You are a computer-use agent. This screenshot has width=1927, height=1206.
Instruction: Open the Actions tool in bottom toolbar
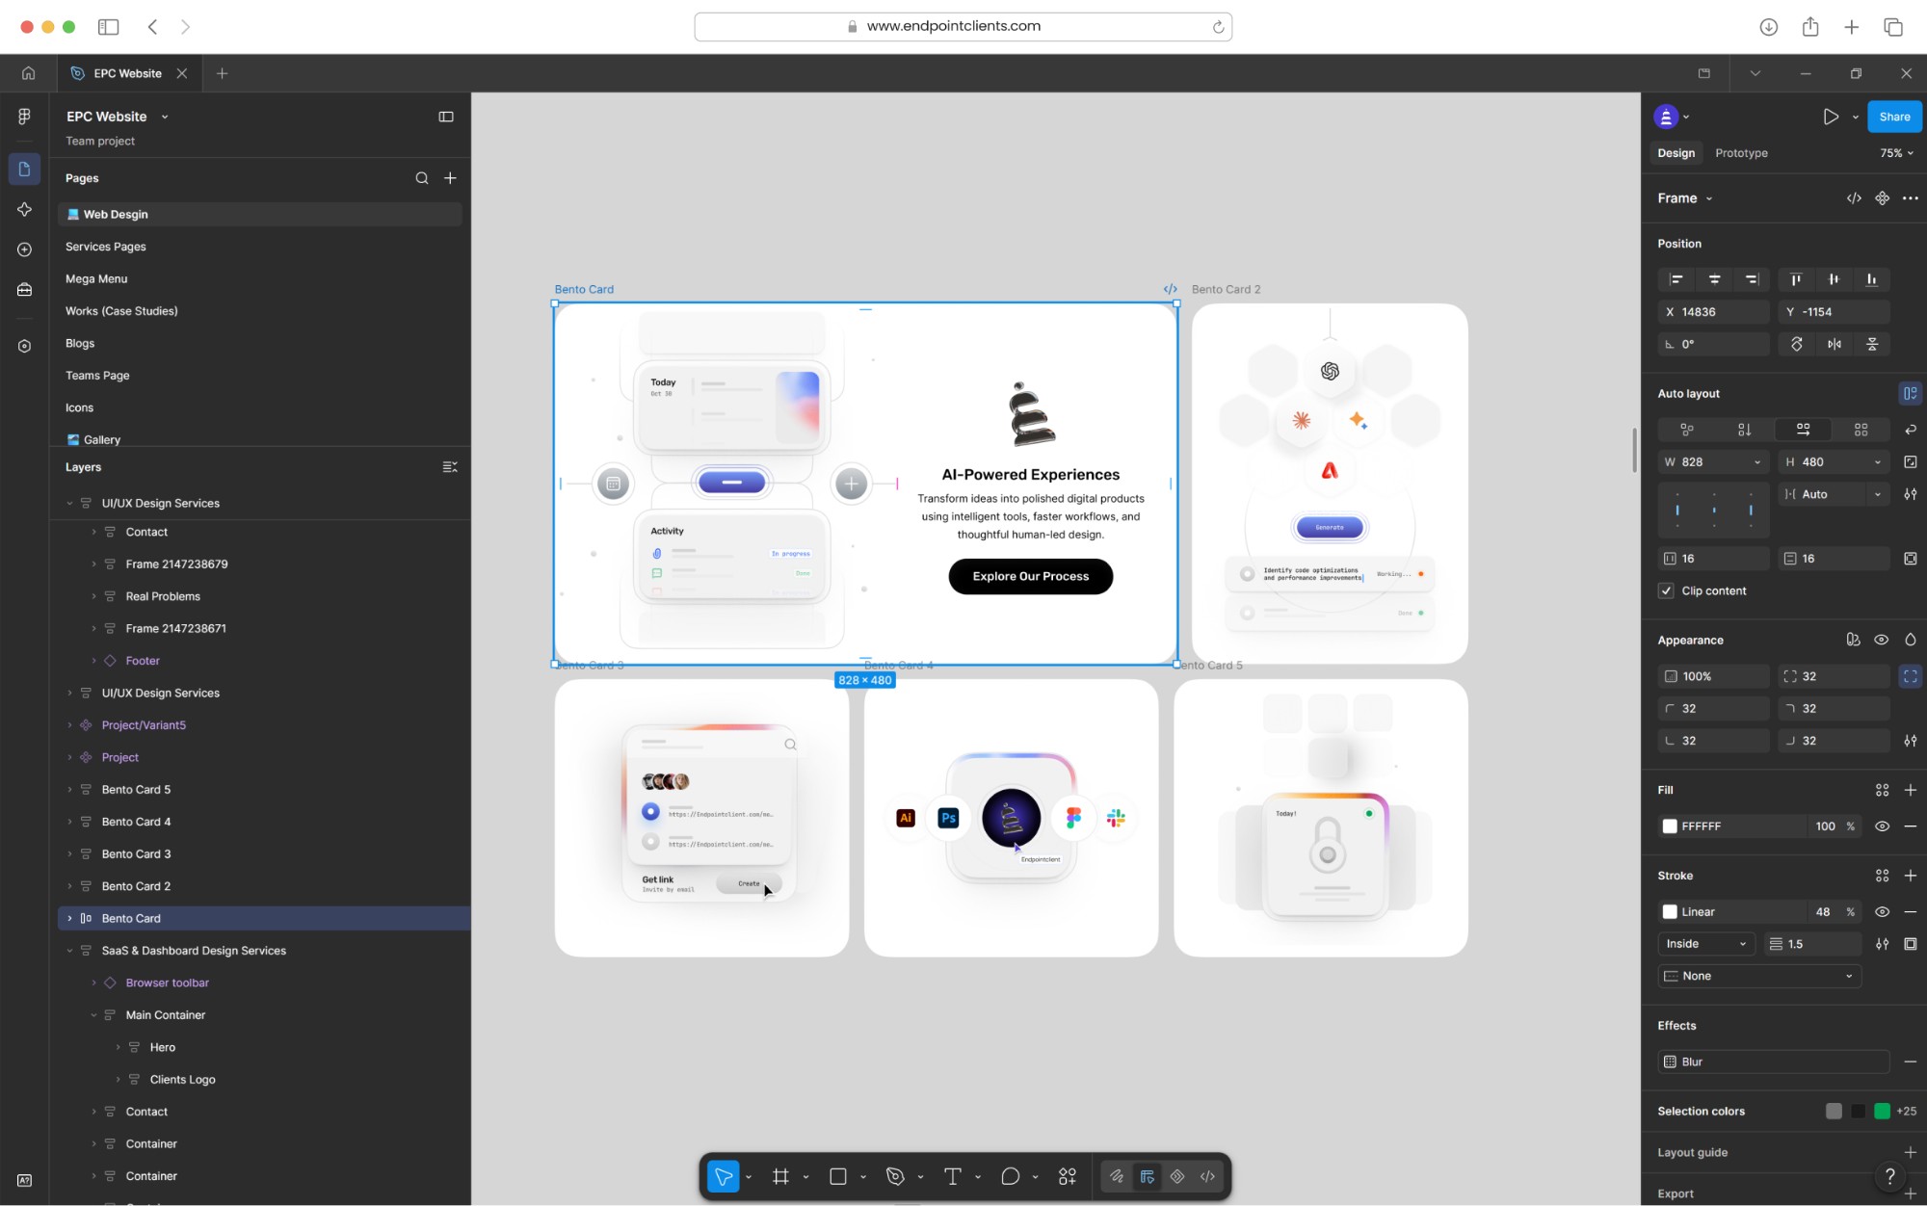(x=1068, y=1176)
